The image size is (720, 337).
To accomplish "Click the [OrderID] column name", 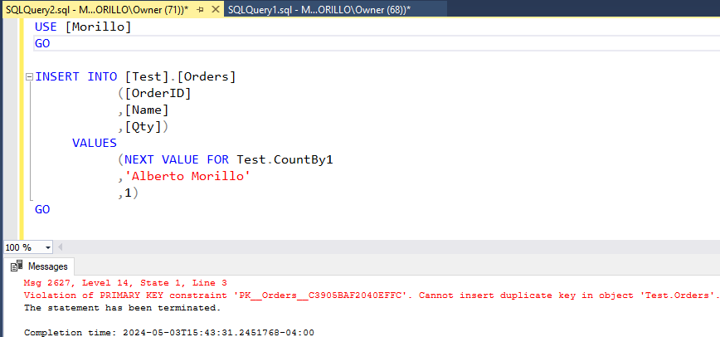I will (x=158, y=93).
